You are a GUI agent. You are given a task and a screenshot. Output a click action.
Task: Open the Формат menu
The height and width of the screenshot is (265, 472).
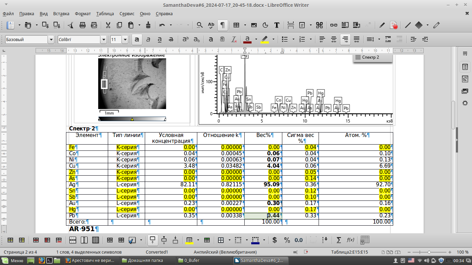(x=83, y=14)
